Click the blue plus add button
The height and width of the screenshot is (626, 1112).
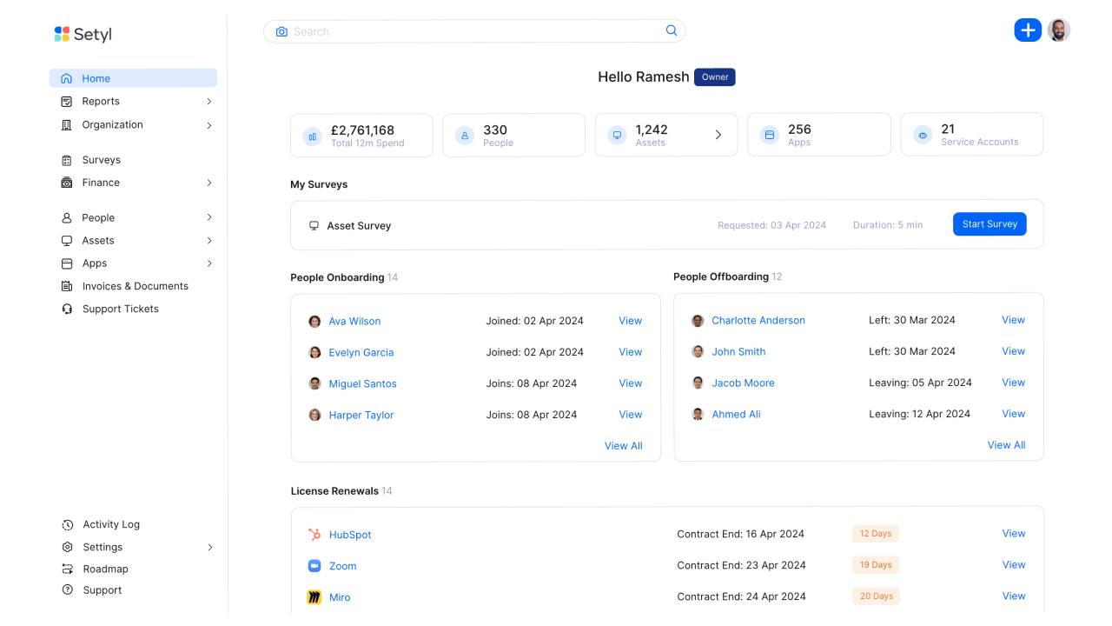pyautogui.click(x=1028, y=30)
